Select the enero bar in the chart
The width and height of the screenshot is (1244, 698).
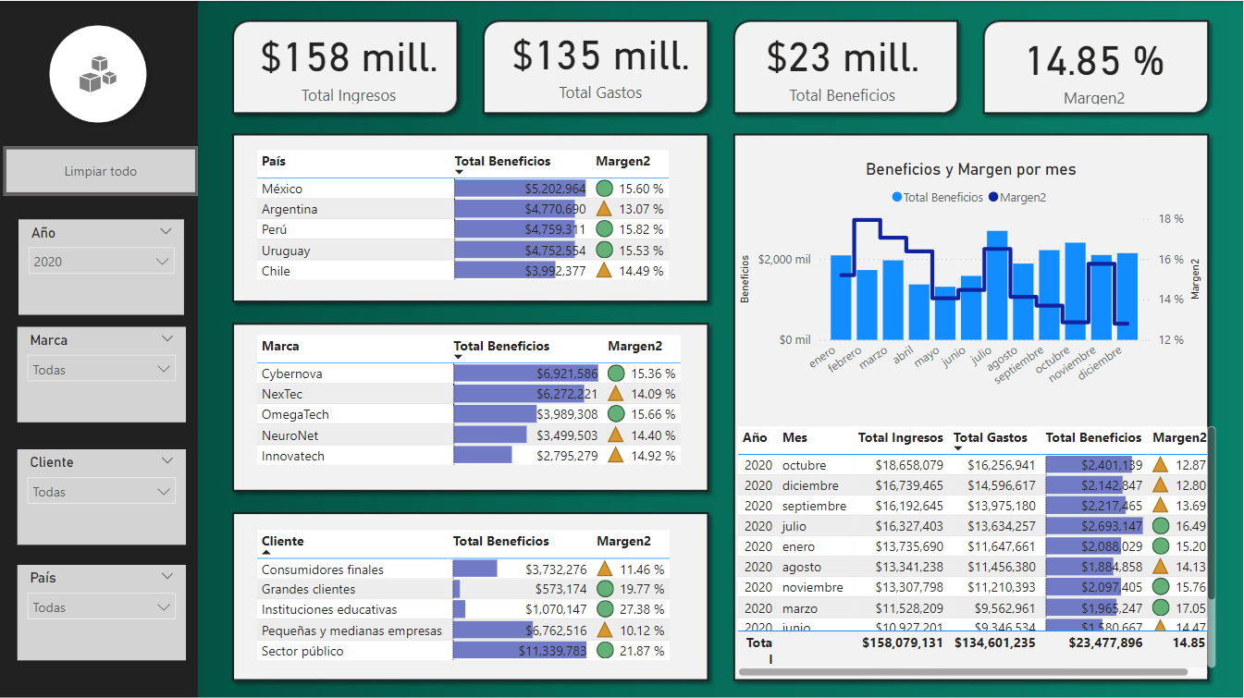pyautogui.click(x=841, y=297)
